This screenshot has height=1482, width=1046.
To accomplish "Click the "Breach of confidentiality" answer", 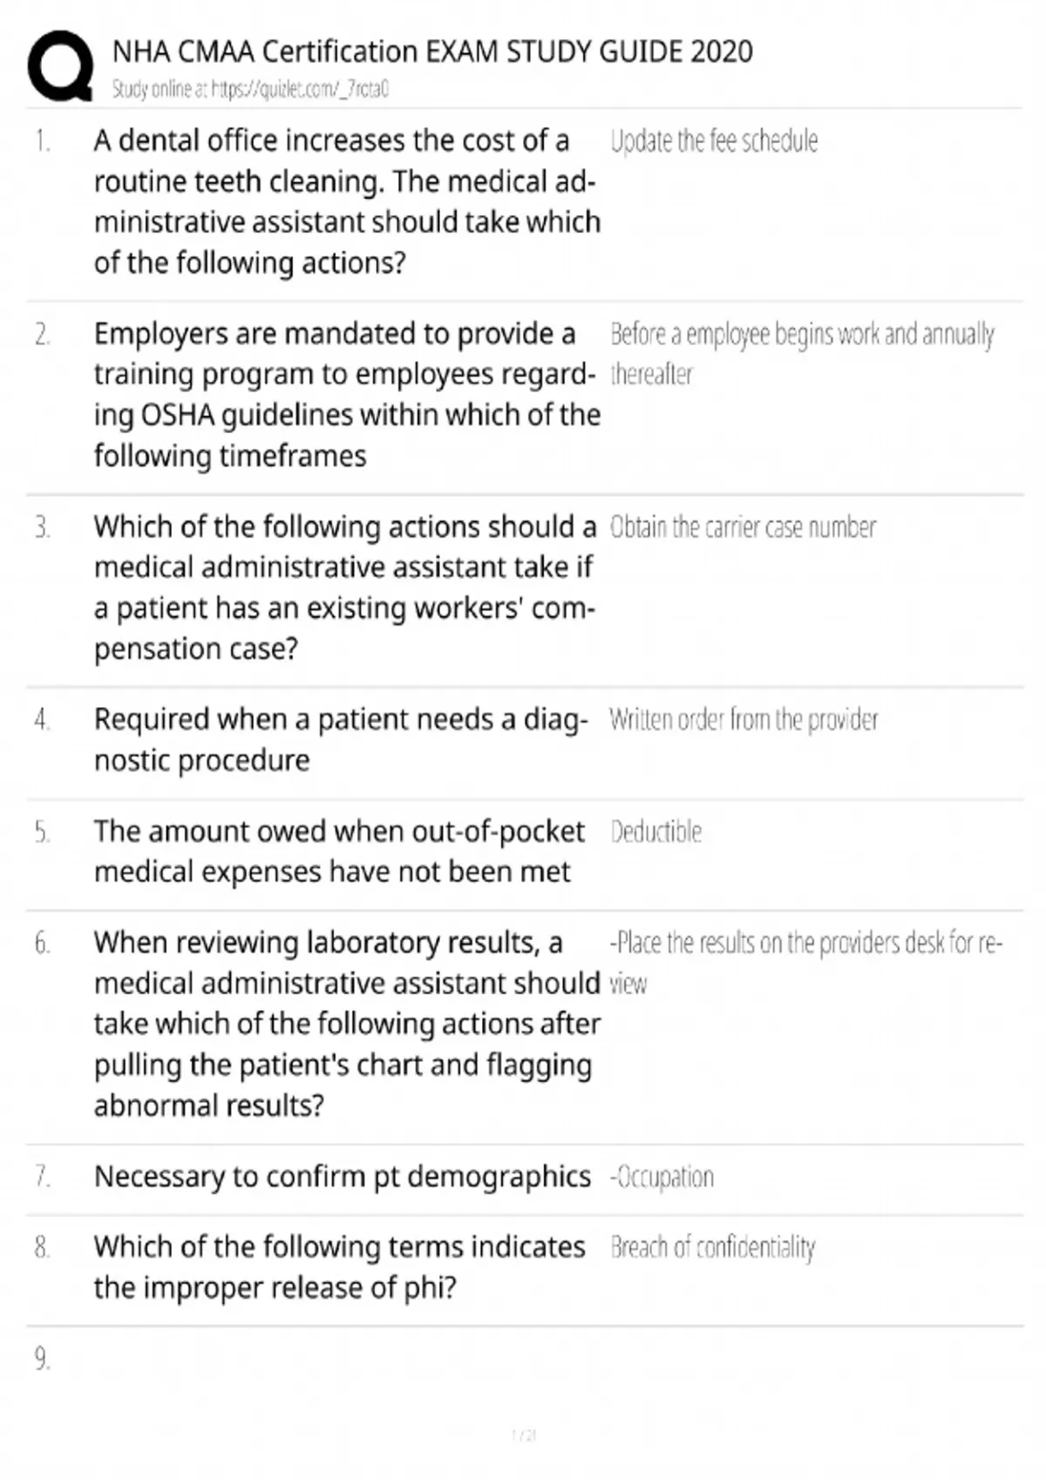I will [x=713, y=1247].
